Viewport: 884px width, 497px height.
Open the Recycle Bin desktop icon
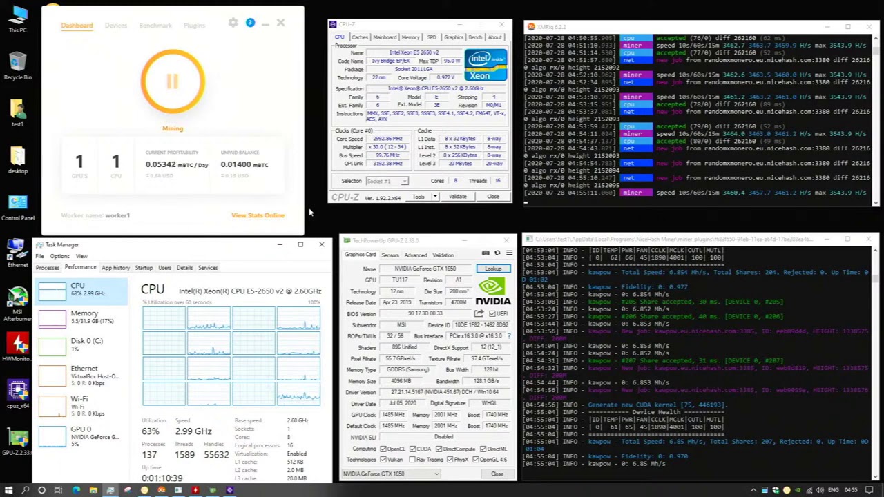18,66
